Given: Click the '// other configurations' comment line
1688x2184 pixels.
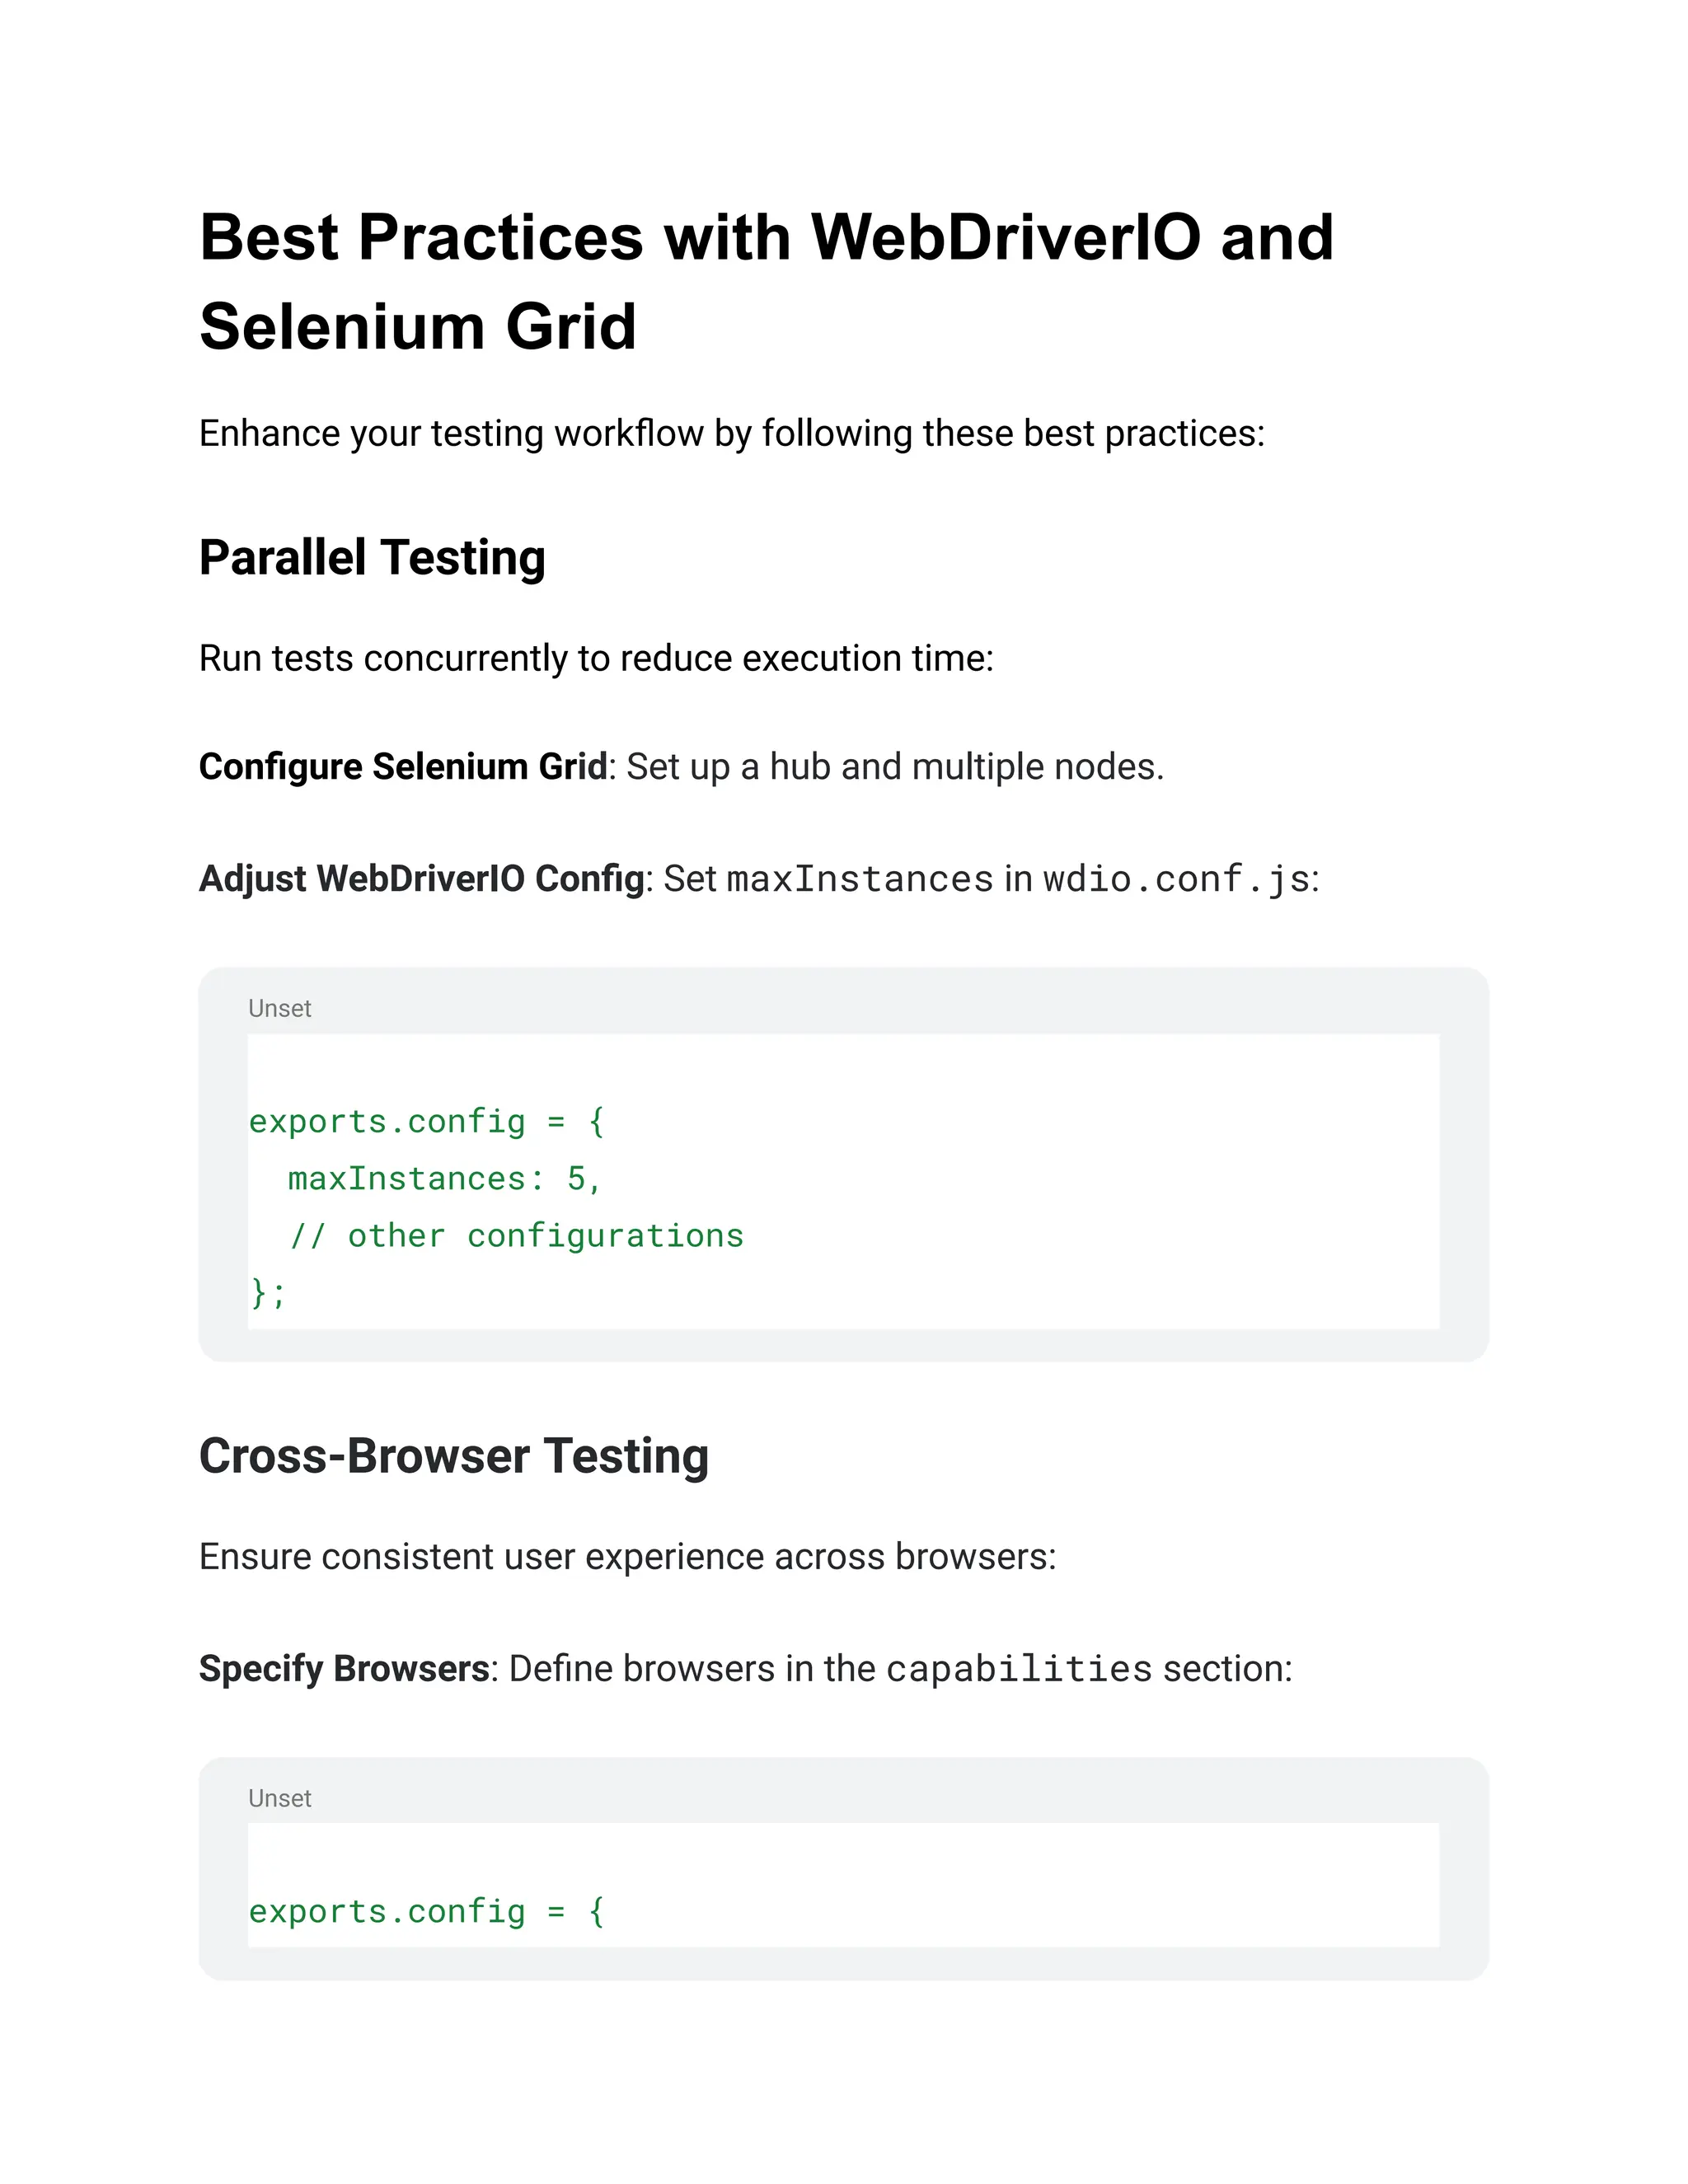Looking at the screenshot, I should (516, 1236).
